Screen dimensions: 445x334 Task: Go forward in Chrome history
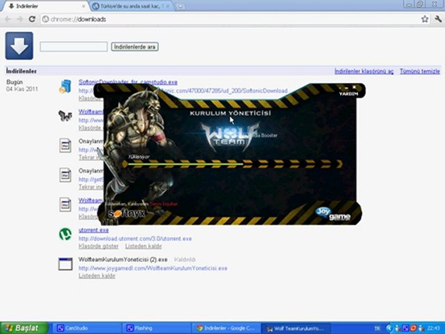(x=19, y=19)
